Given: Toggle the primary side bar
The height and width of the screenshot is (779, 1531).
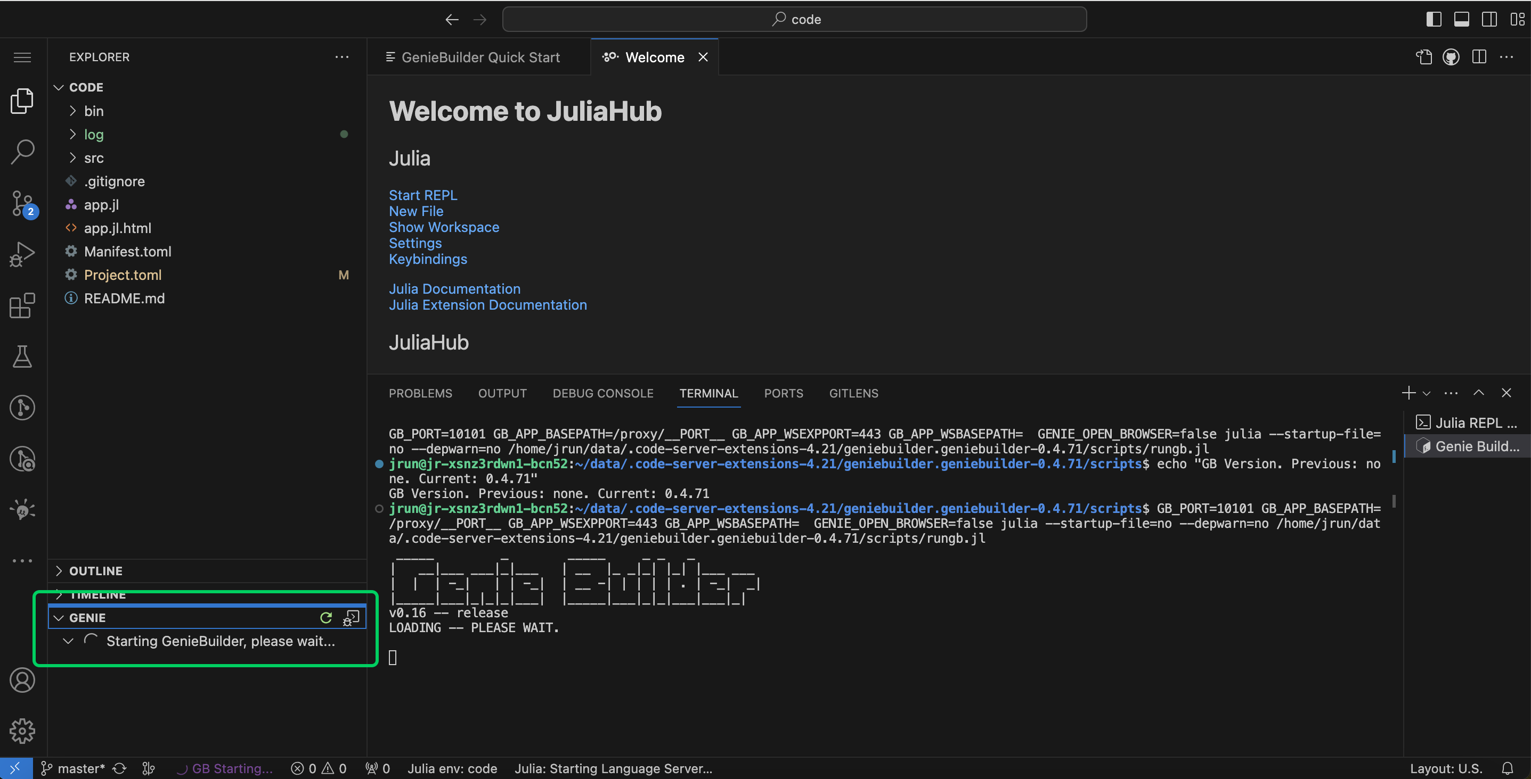Looking at the screenshot, I should coord(1434,19).
